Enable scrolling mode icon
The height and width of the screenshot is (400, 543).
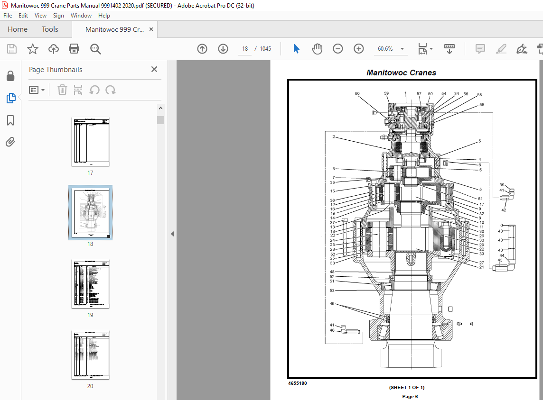click(x=449, y=49)
